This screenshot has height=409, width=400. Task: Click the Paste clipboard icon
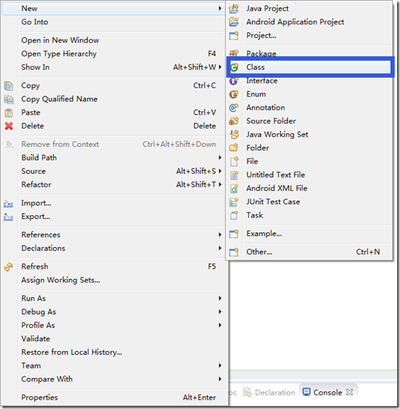pyautogui.click(x=9, y=113)
